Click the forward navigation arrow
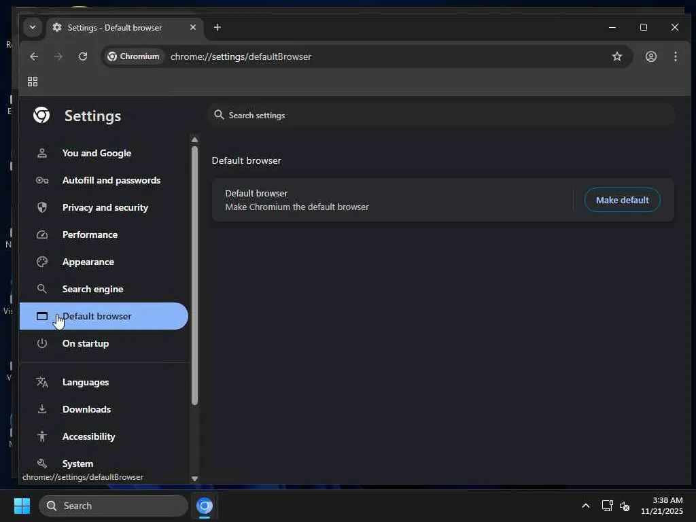Viewport: 696px width, 522px height. click(x=58, y=56)
